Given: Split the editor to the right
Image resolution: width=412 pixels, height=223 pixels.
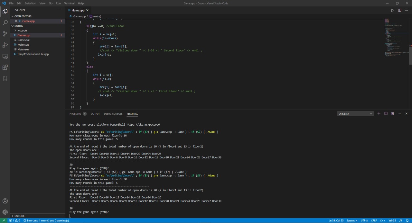Looking at the screenshot, I should click(399, 10).
